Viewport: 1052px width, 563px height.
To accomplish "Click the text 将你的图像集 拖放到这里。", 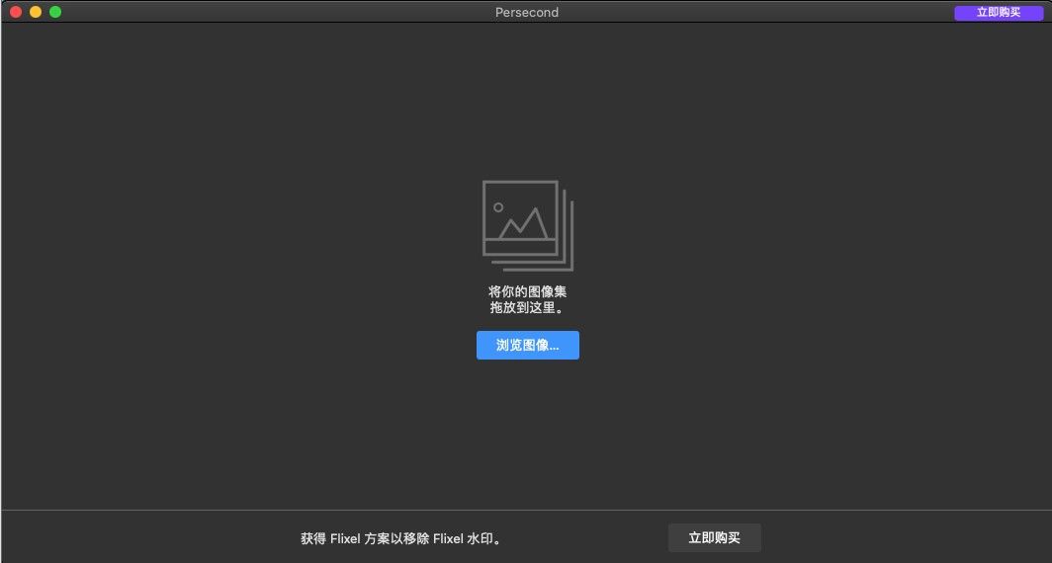I will pos(528,300).
